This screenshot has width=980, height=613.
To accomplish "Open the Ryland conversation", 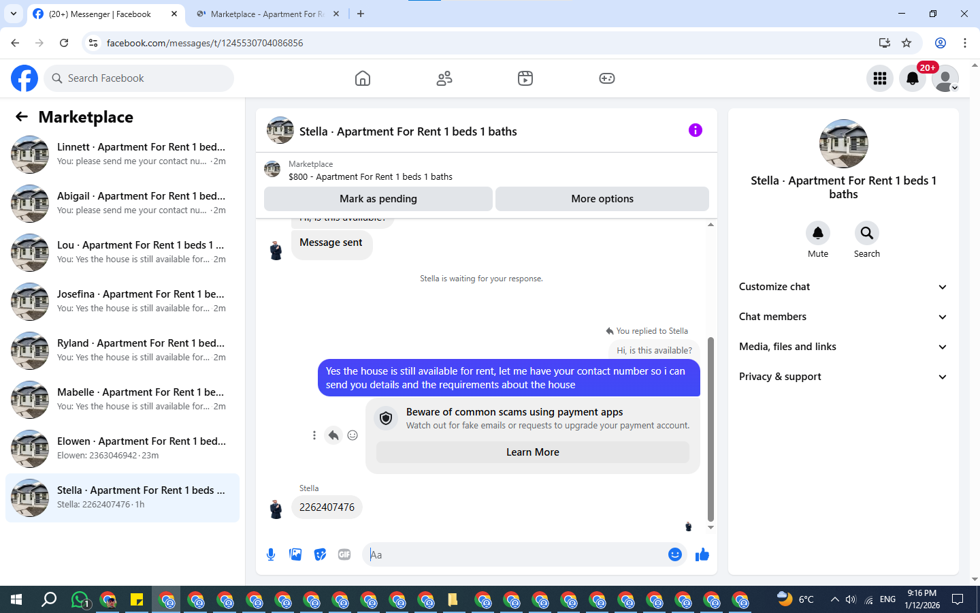I will coord(122,351).
